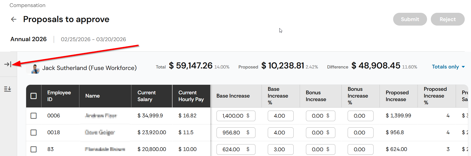Tick the checkbox for employee 83

[x=33, y=149]
